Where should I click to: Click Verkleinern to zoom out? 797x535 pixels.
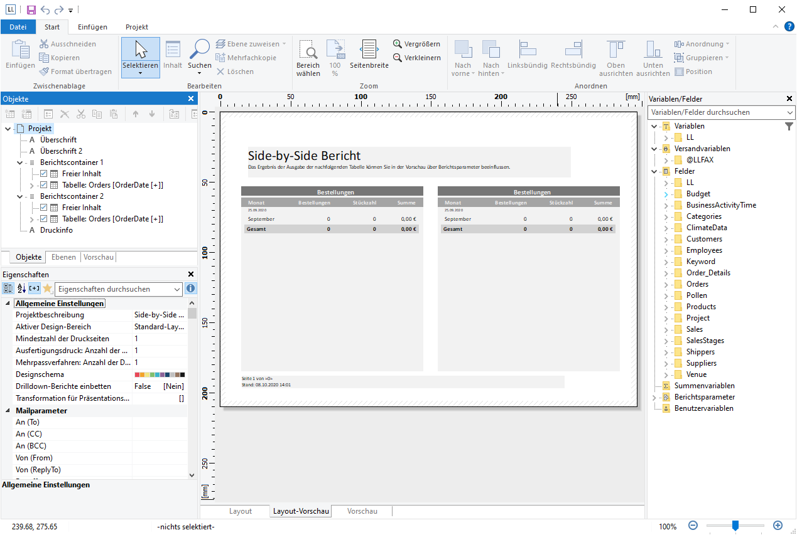pos(416,58)
